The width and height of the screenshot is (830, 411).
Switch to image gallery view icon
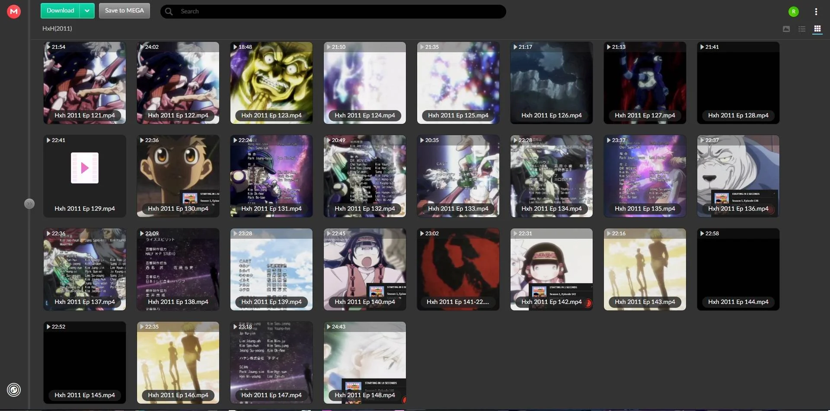pos(786,29)
